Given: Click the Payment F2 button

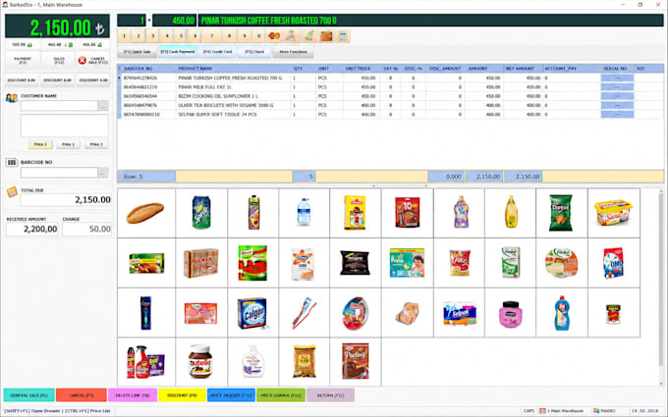Looking at the screenshot, I should pos(23,61).
